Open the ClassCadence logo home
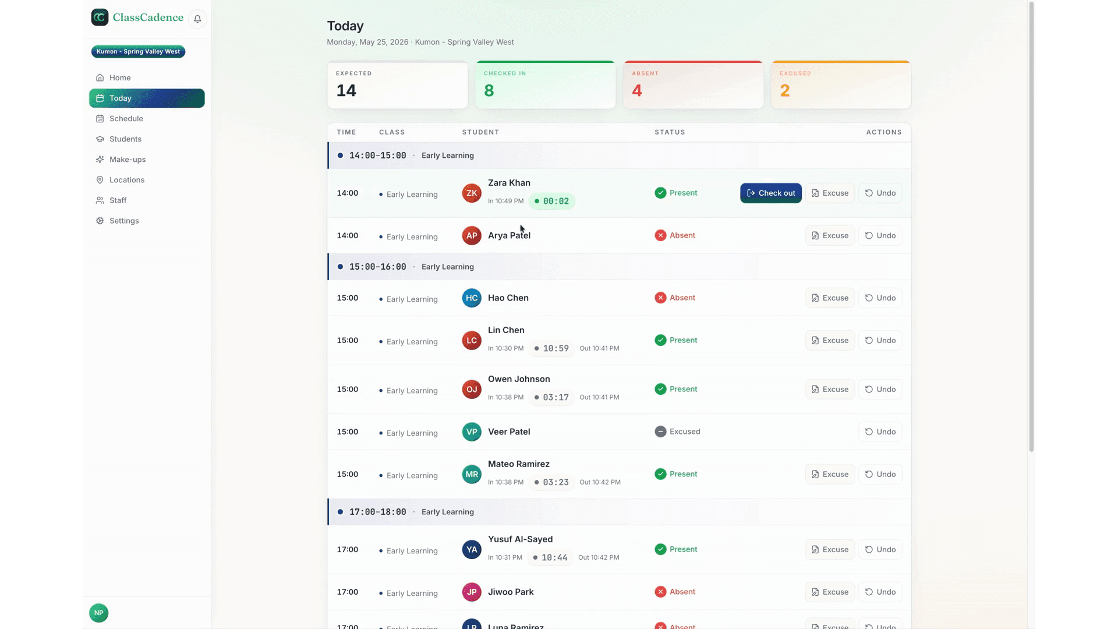This screenshot has width=1118, height=629. pyautogui.click(x=137, y=17)
